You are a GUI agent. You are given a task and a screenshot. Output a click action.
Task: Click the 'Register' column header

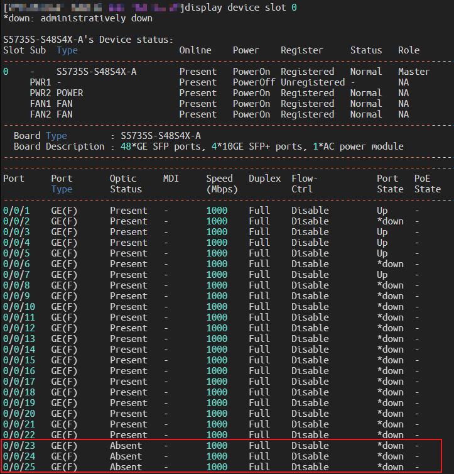point(301,50)
